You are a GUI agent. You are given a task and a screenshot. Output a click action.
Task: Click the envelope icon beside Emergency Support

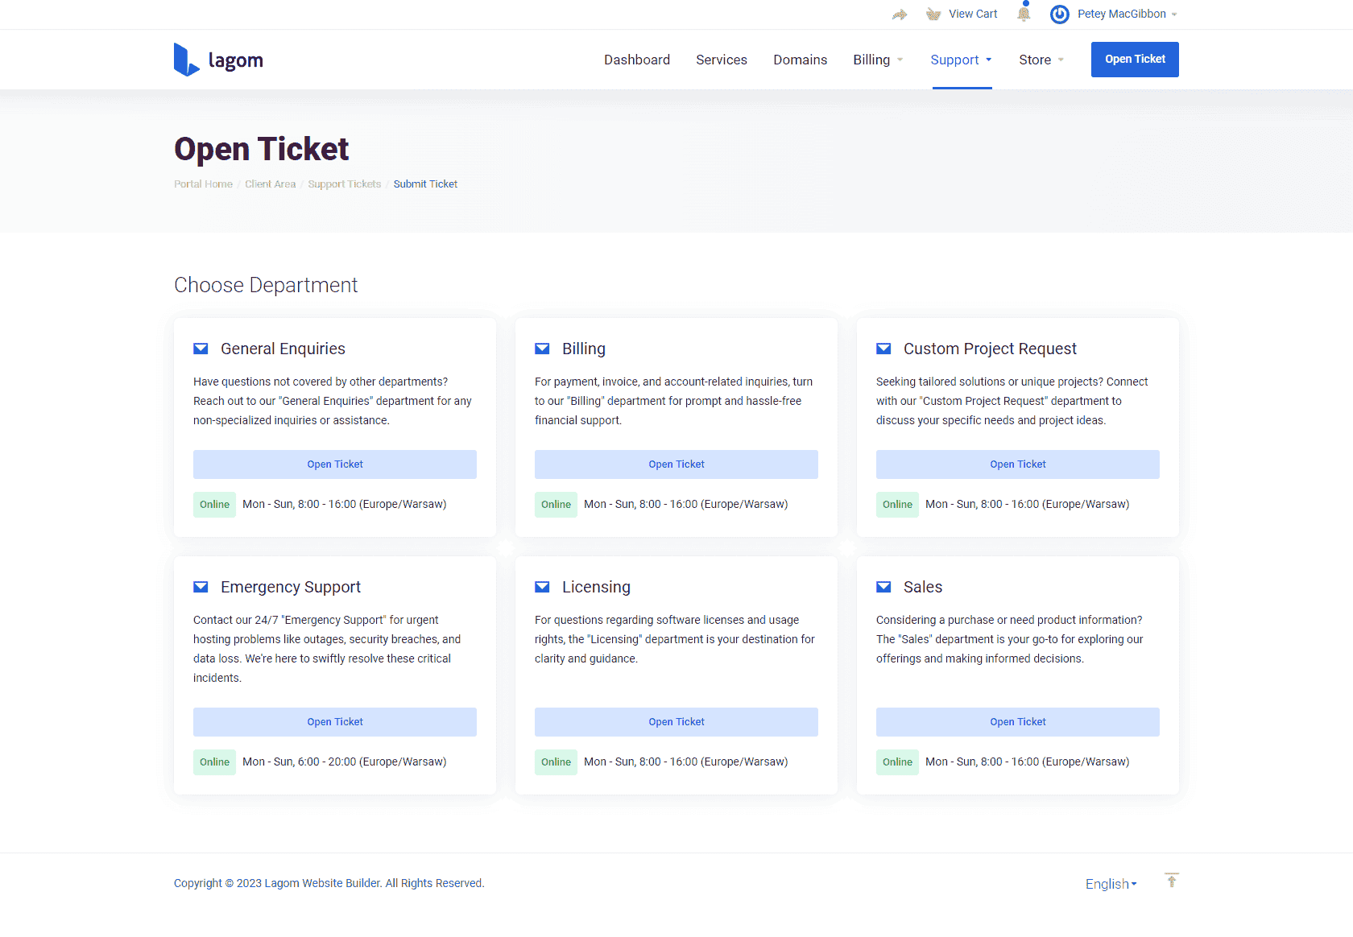pyautogui.click(x=201, y=587)
